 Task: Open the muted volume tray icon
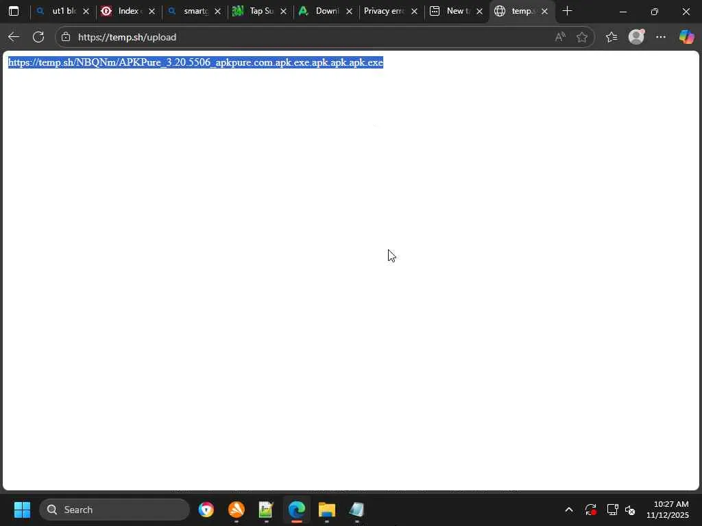[x=630, y=510]
